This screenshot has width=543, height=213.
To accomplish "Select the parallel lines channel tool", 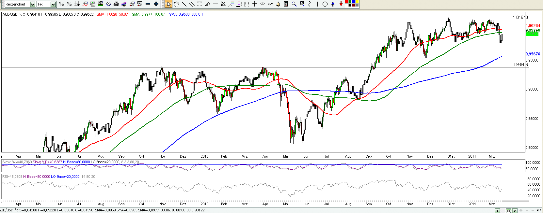I will pyautogui.click(x=192, y=4).
